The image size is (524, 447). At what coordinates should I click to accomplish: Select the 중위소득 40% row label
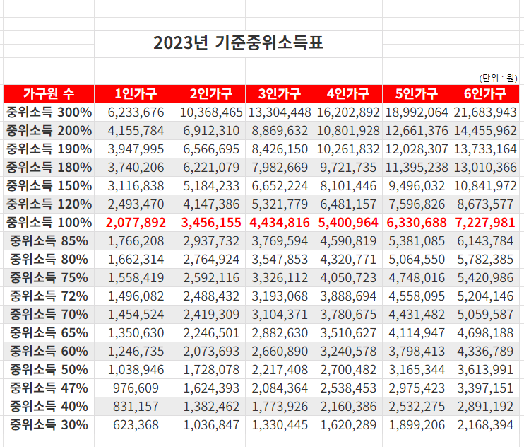click(x=49, y=407)
